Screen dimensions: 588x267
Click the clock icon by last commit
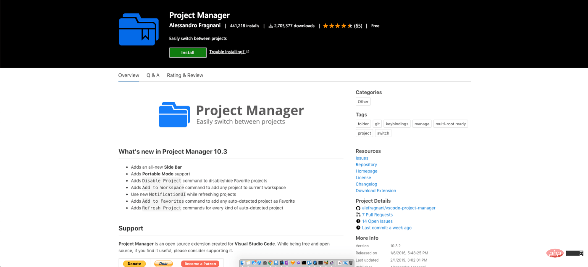tap(358, 228)
